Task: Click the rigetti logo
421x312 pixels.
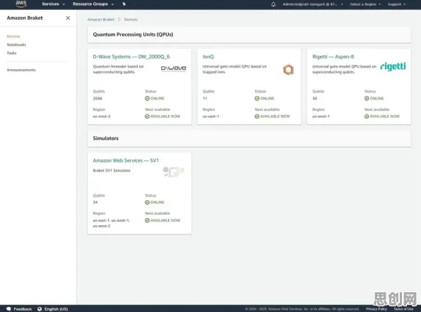Action: coord(393,66)
